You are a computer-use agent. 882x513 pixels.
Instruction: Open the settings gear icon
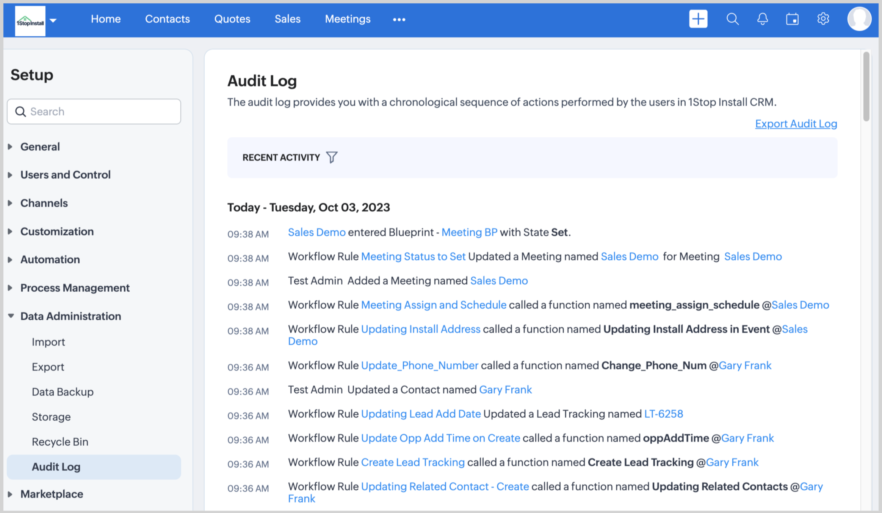(x=823, y=19)
